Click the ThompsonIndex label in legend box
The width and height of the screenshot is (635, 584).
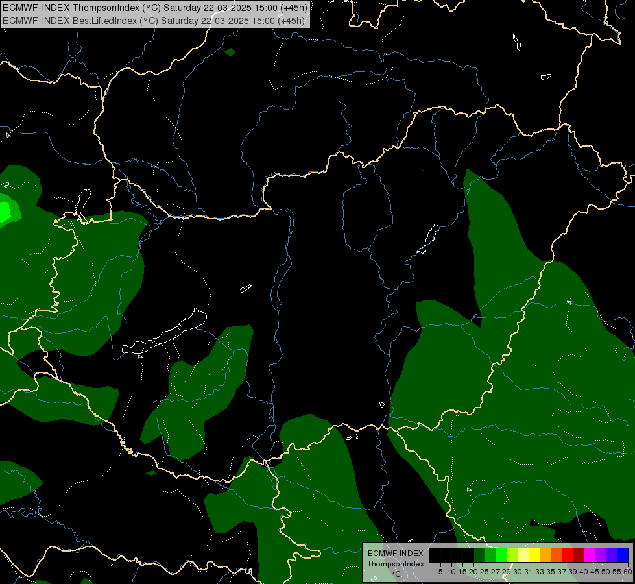pyautogui.click(x=395, y=564)
